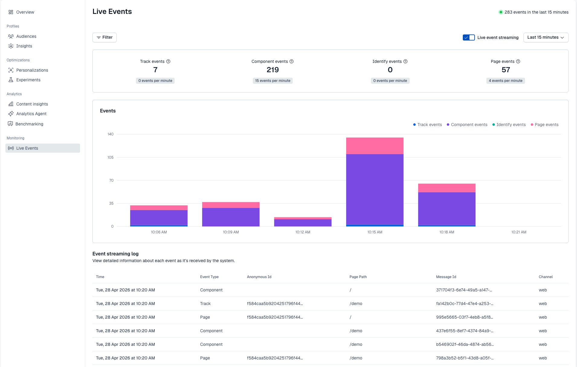Click the Message Id column header
Screen dimensions: 577x367
446,277
